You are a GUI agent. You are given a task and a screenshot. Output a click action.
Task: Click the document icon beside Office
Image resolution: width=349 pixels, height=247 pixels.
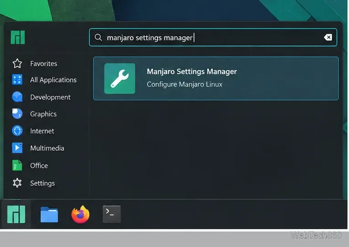(x=17, y=165)
